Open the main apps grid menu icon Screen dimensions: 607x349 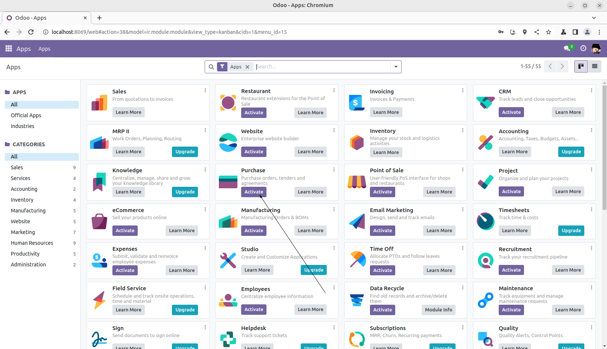(9, 49)
